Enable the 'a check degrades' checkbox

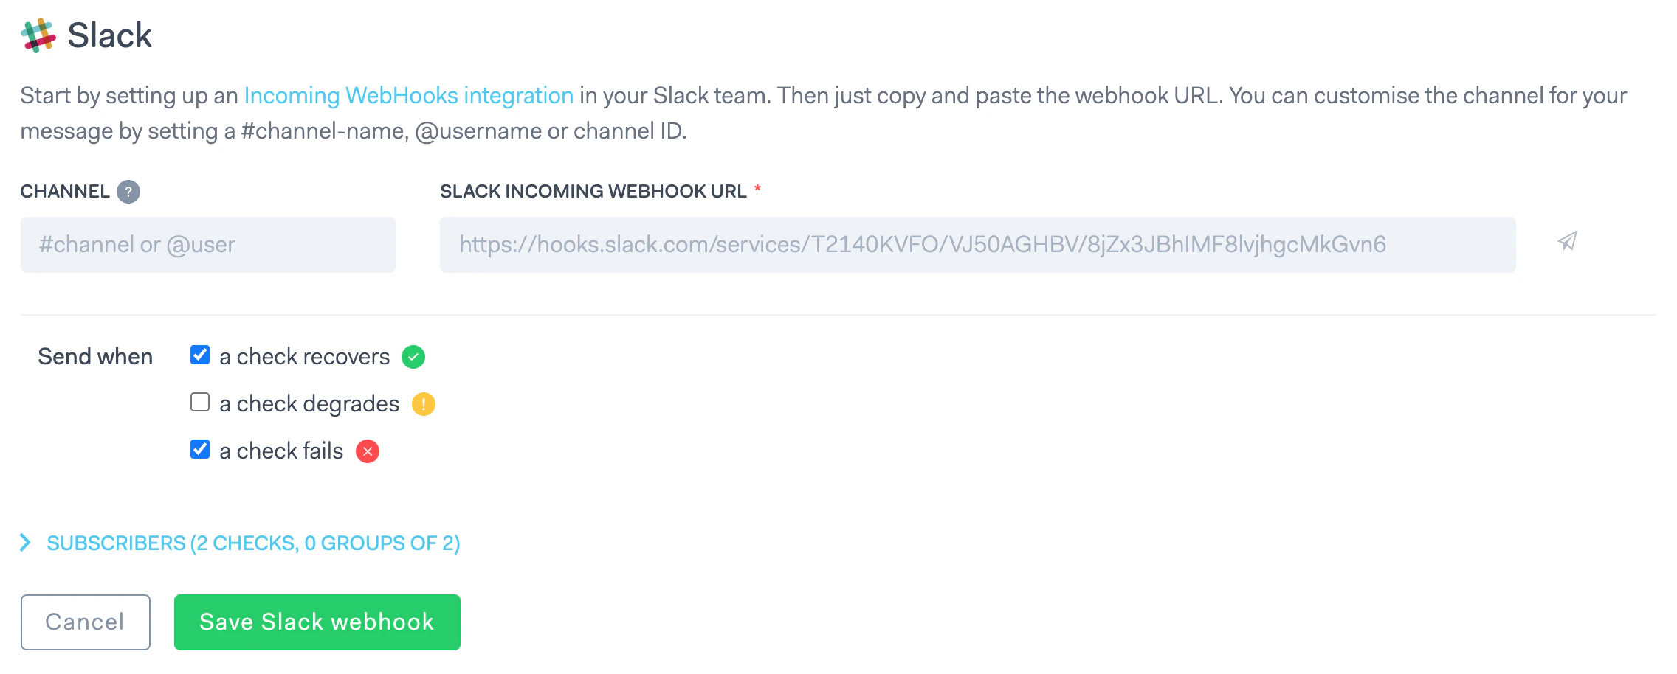[199, 402]
